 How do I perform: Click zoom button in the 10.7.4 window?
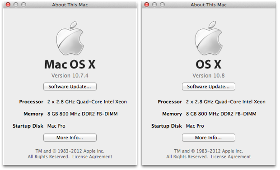[x=23, y=5]
